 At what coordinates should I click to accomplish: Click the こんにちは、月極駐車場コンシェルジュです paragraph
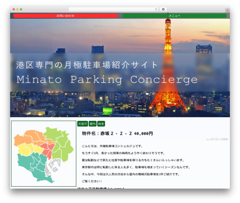[x=112, y=146]
